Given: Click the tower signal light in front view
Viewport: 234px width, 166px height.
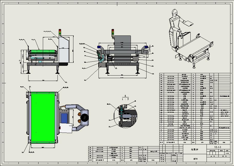Looking at the screenshot, I should click(x=113, y=33).
